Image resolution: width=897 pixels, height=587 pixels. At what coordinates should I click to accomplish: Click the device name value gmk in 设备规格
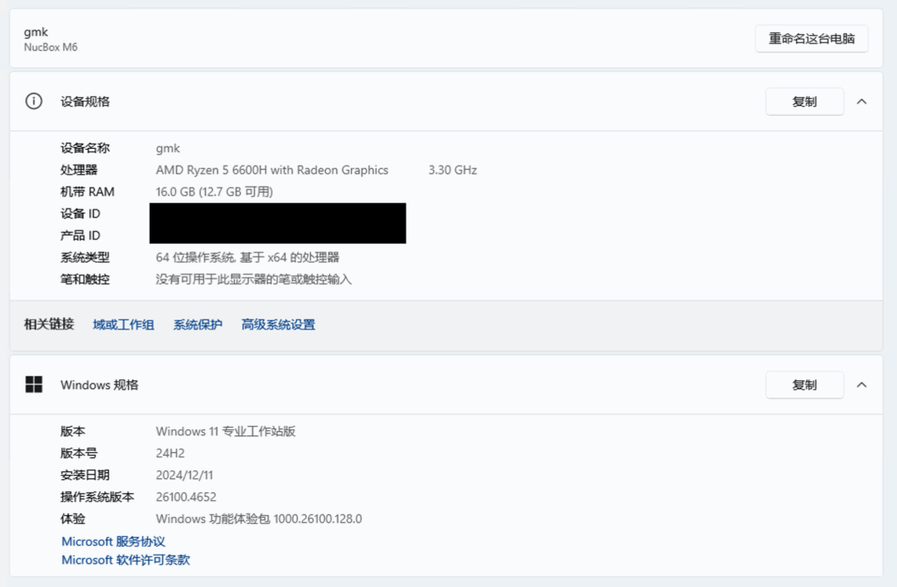pos(167,148)
